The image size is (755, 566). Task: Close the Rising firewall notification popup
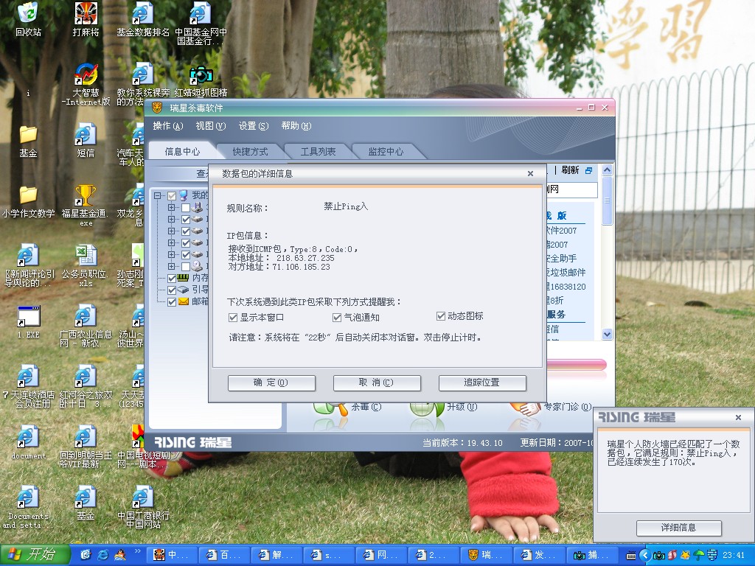[738, 417]
